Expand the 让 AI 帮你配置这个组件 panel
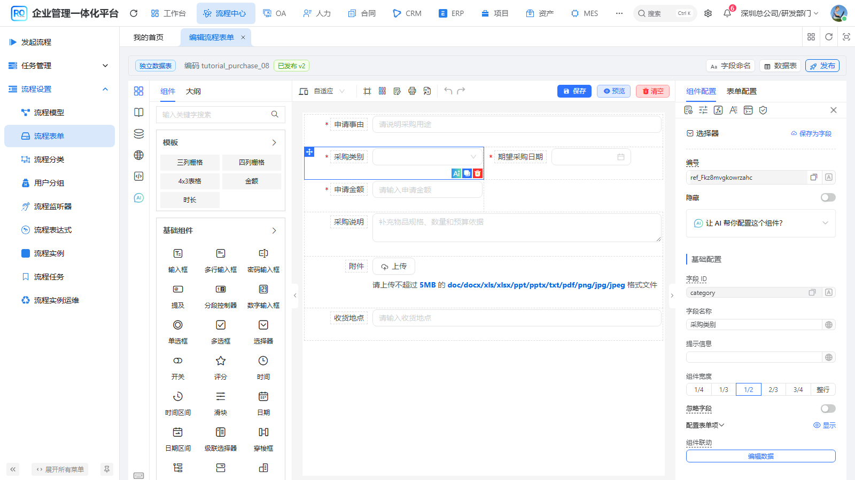This screenshot has height=480, width=855. (x=761, y=223)
